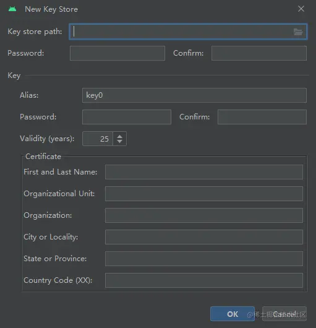This screenshot has width=316, height=328.
Task: Click the Organizational Unit field
Action: tap(204, 194)
